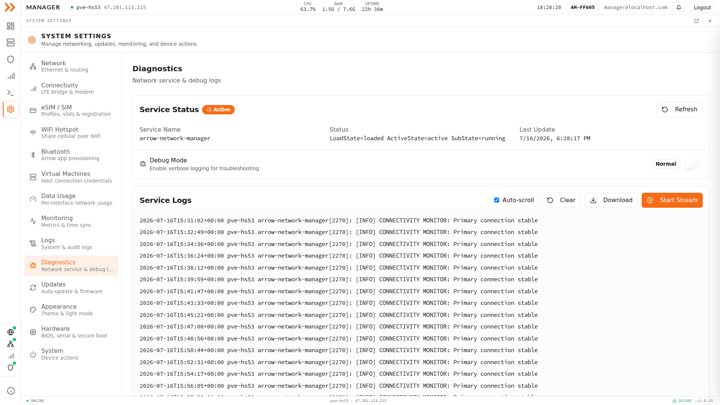Viewport: 720px width, 405px height.
Task: Click the UPTIME 22h 36m readout
Action: pos(372,7)
